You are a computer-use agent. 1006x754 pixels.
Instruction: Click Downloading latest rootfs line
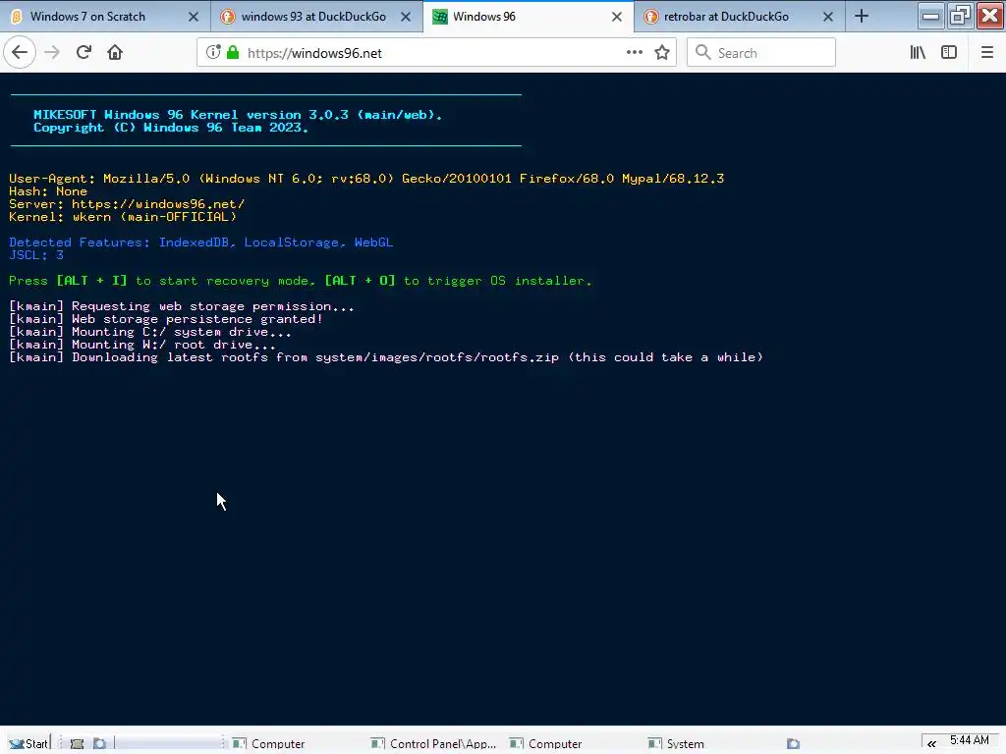386,357
